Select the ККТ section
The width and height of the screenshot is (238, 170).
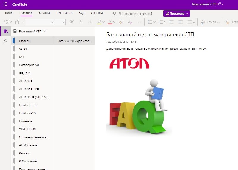(x=32, y=57)
